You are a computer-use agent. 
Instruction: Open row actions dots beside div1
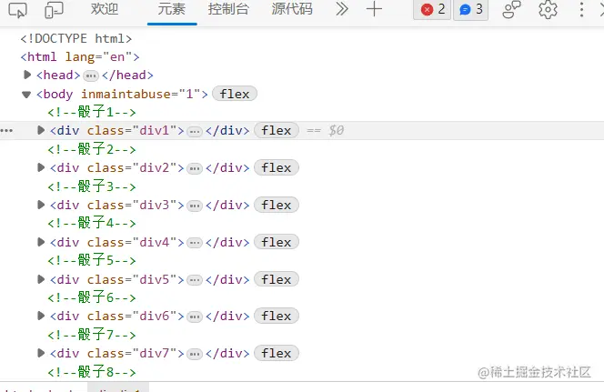point(6,131)
